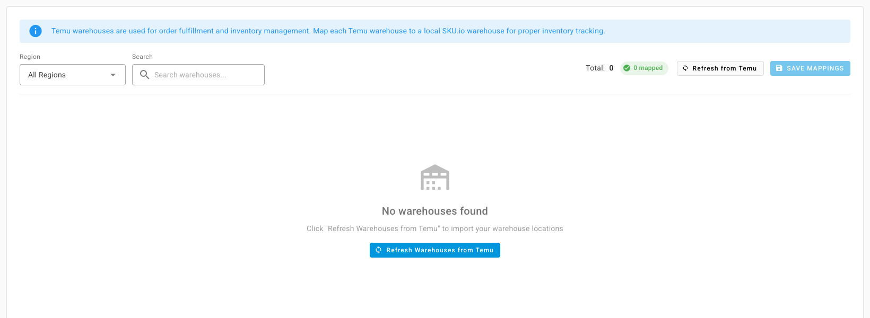Click the Search warehouses input field

click(x=198, y=75)
